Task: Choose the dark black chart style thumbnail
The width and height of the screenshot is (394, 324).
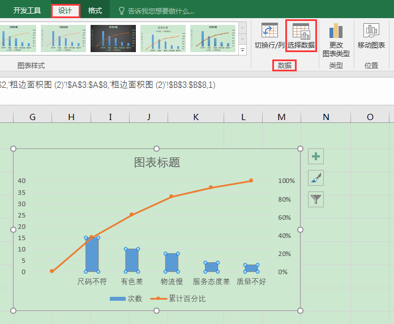Action: (113, 39)
